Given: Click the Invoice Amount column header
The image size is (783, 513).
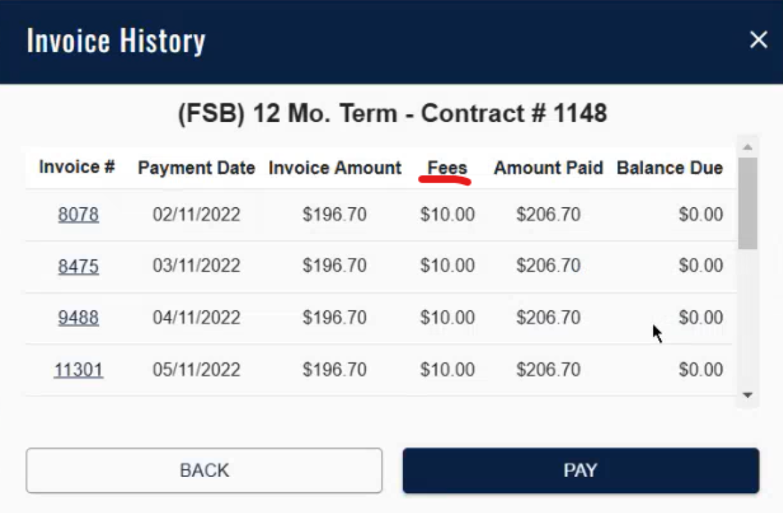Looking at the screenshot, I should click(x=335, y=168).
